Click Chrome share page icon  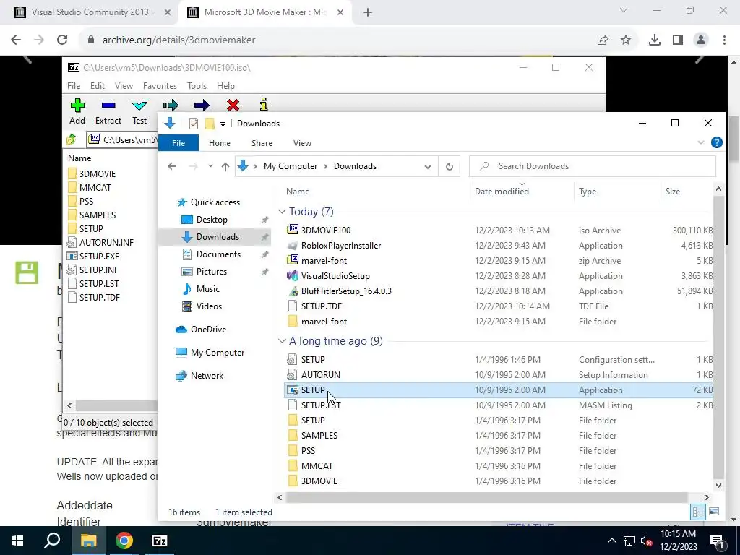(603, 40)
